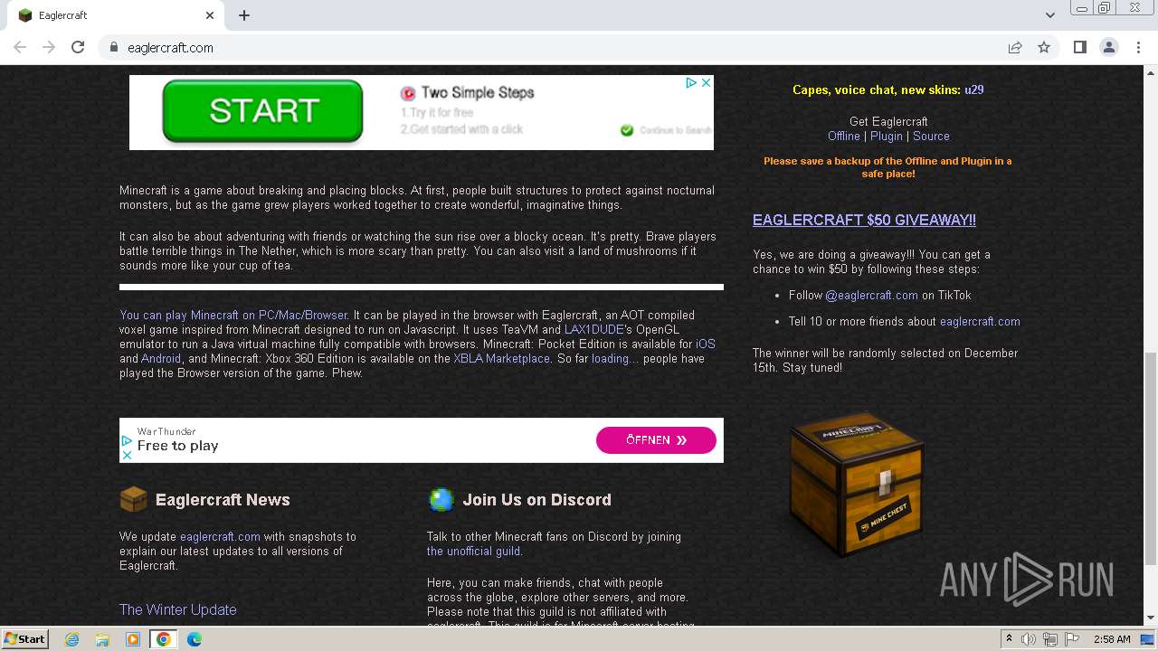Open Microsoft Edge from taskbar

pos(195,639)
